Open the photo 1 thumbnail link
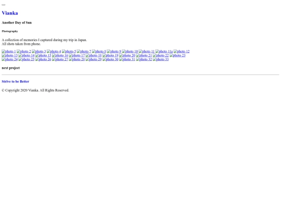The width and height of the screenshot is (281, 211). (9, 52)
